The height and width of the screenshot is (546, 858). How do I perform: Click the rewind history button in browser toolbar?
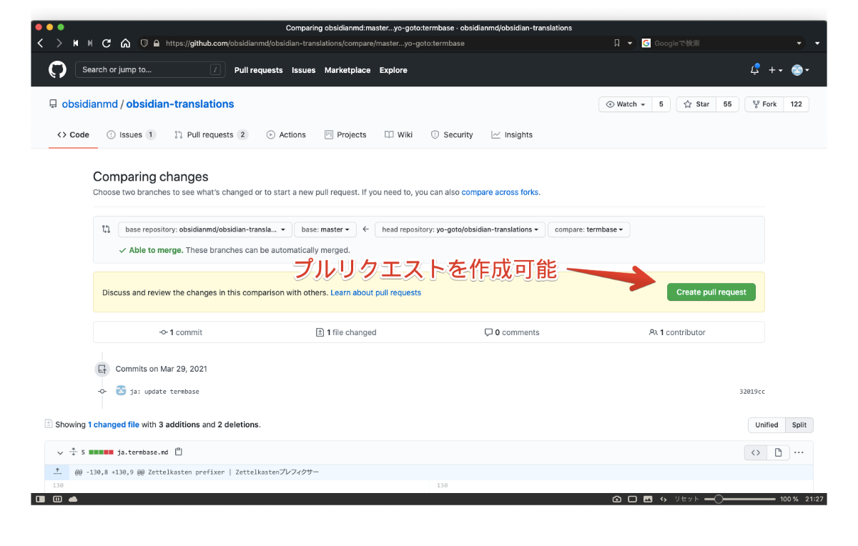click(x=76, y=43)
